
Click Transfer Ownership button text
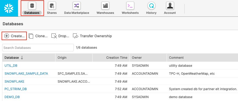point(96,36)
